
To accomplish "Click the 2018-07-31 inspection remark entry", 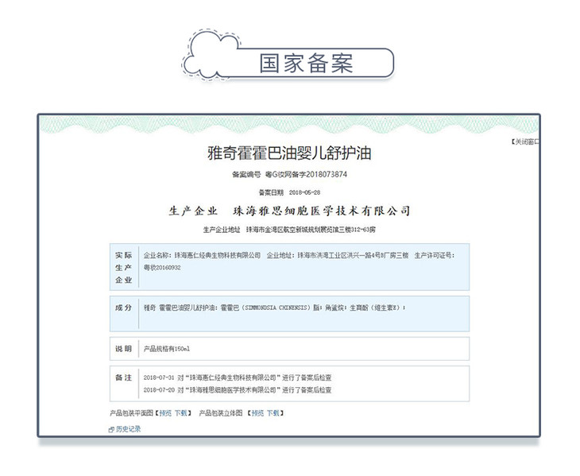I will coord(237,377).
